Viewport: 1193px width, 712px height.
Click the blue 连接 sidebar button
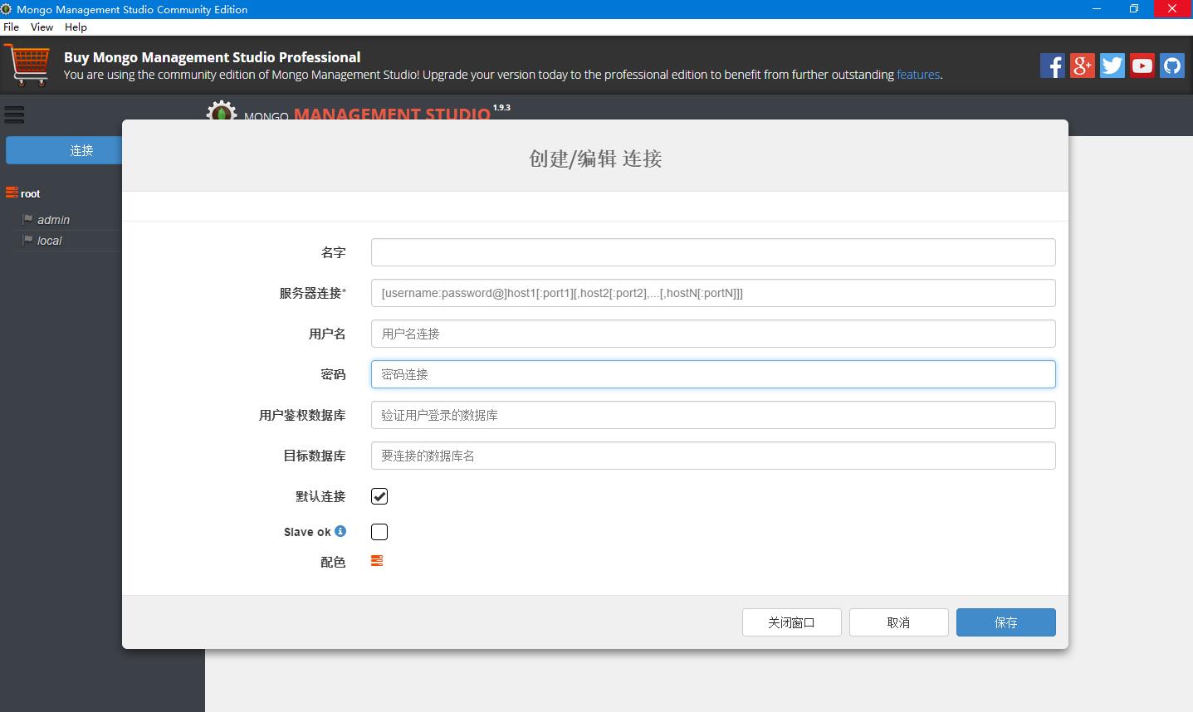(64, 150)
